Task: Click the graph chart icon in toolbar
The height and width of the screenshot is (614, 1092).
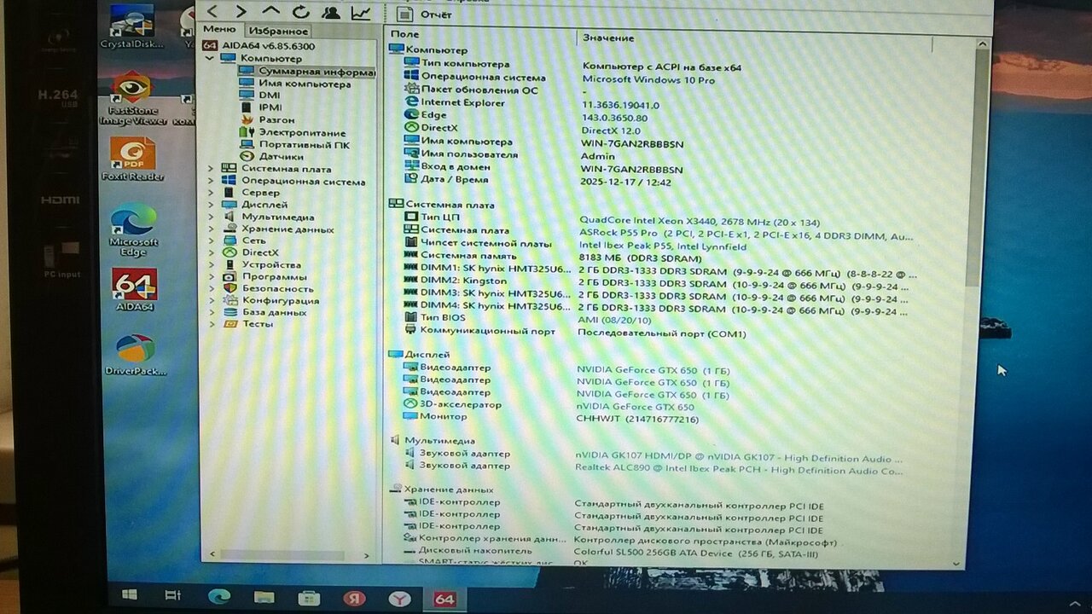Action: 361,12
